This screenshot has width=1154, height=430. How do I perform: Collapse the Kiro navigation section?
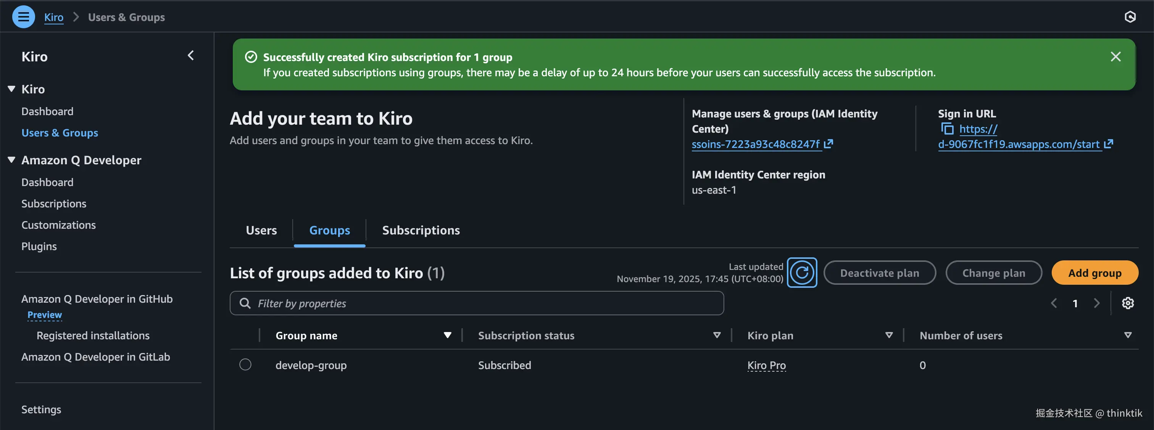pyautogui.click(x=12, y=89)
